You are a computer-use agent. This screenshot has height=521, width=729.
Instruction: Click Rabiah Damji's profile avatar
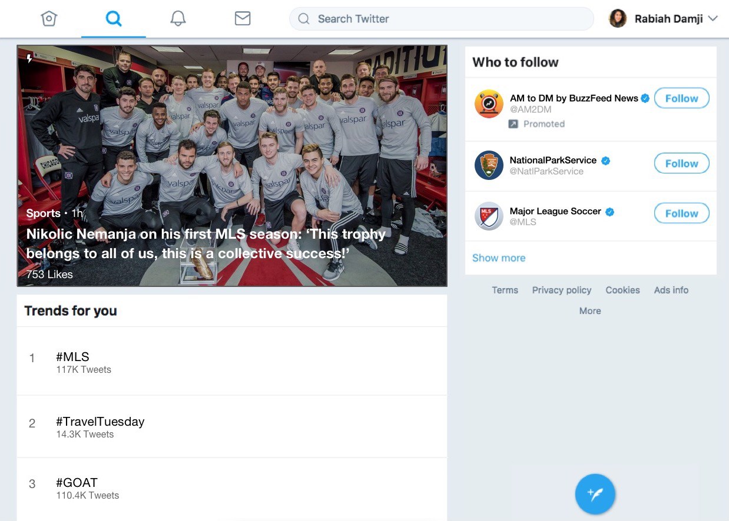(618, 18)
